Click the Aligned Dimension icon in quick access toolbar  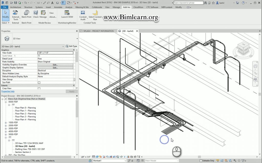(45, 3)
